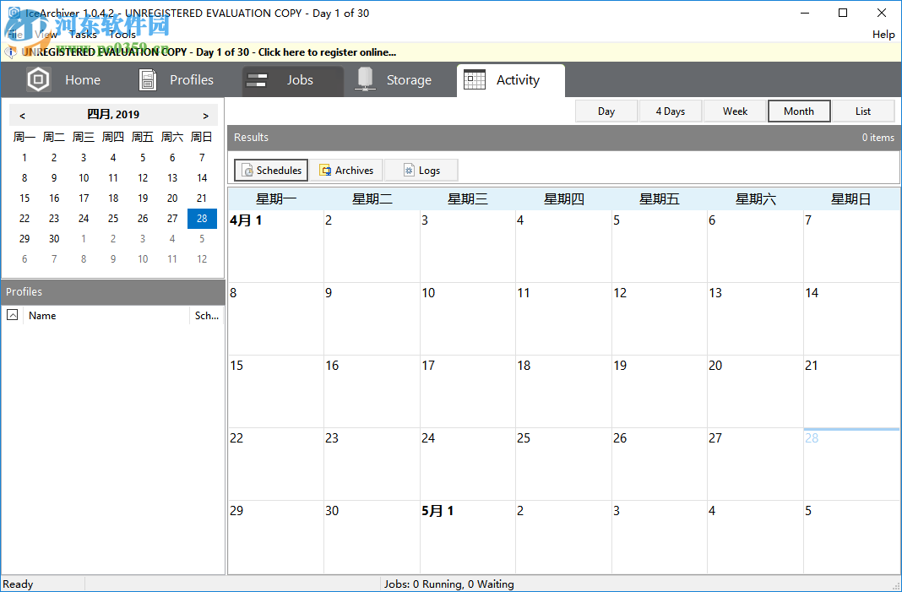
Task: Switch to the List view
Action: coord(863,111)
